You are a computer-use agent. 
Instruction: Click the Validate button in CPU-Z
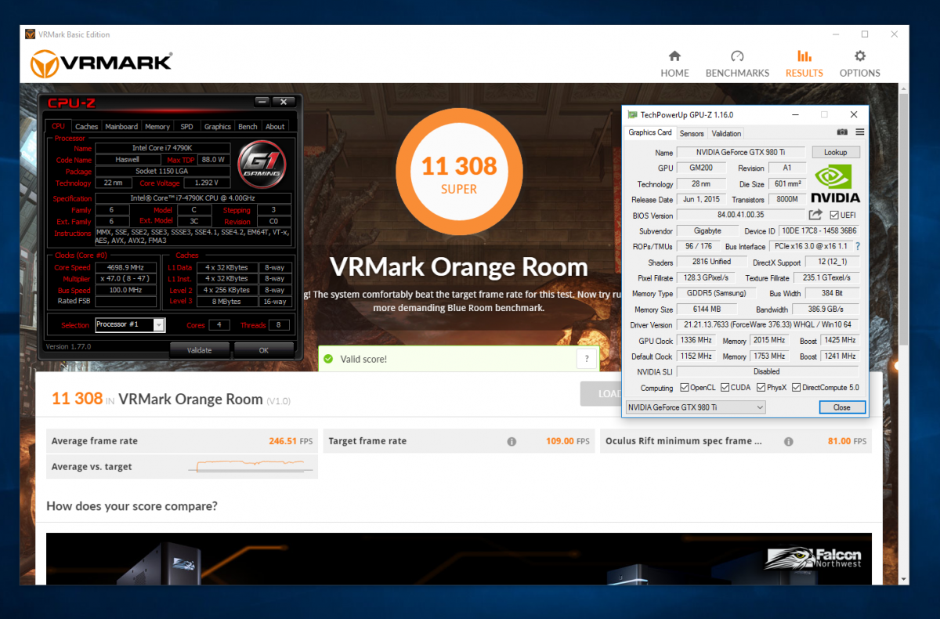pyautogui.click(x=199, y=349)
